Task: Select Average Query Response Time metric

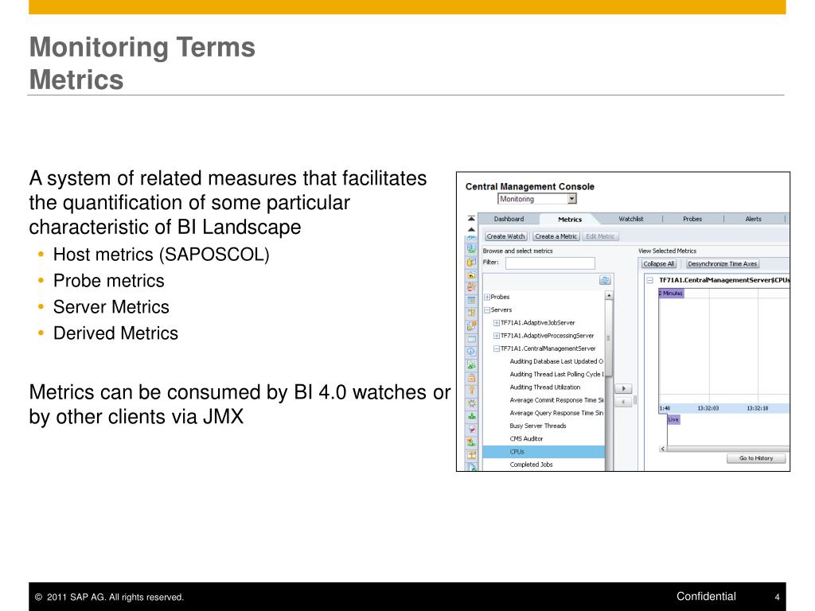Action: (556, 414)
